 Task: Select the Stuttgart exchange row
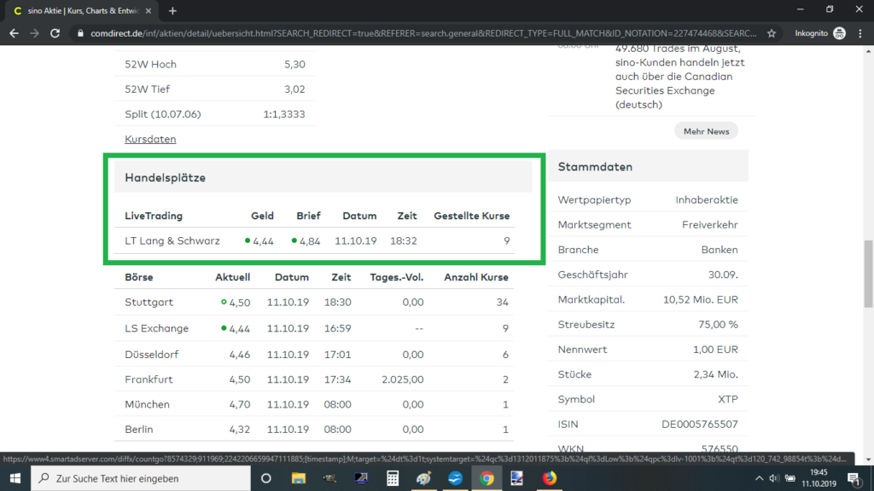coord(314,303)
